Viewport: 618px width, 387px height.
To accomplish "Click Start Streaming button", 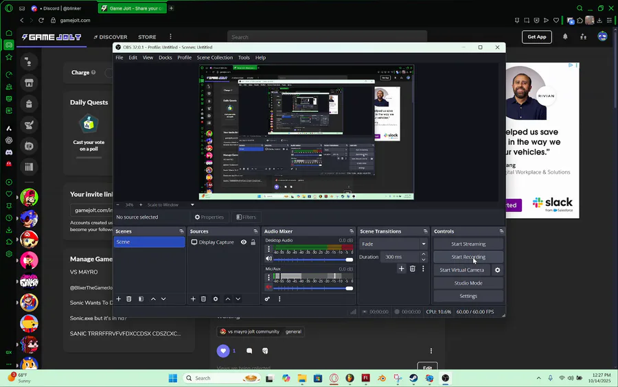I will point(468,244).
